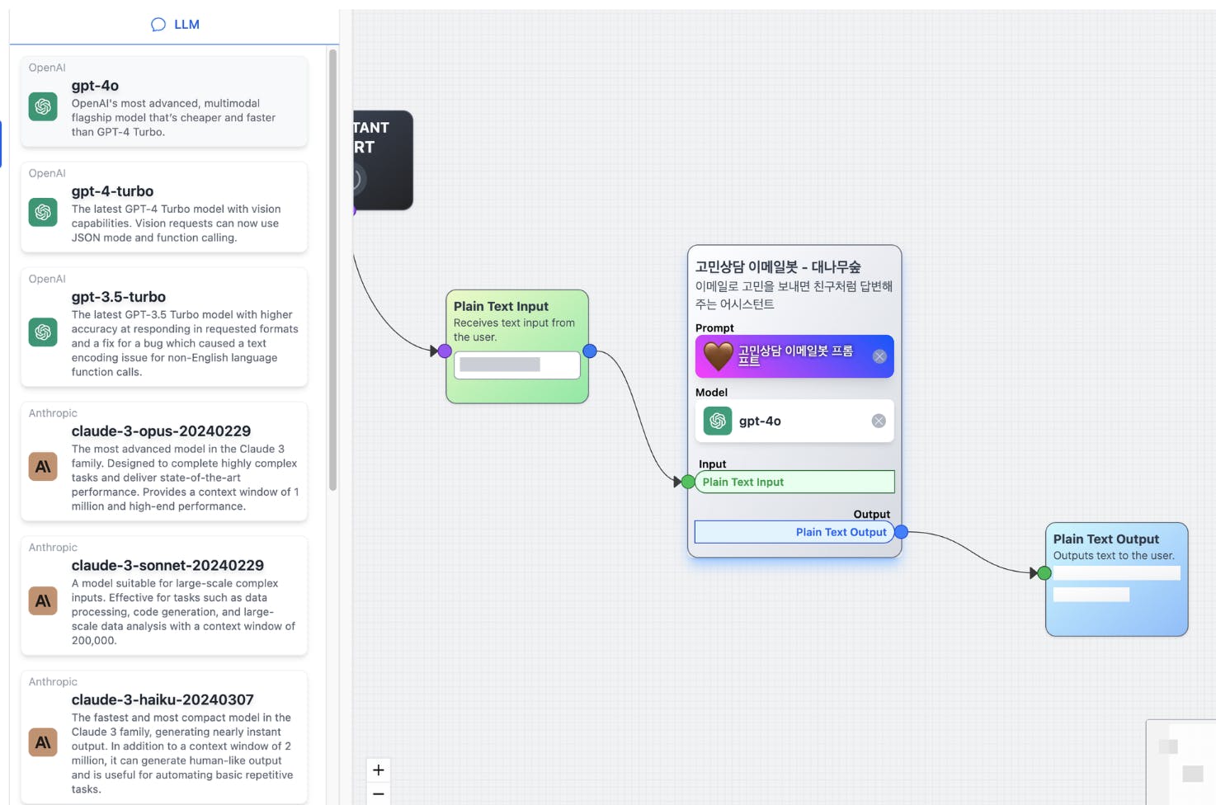
Task: Click the OpenAI provider label above gpt-4-turbo
Action: pyautogui.click(x=47, y=173)
